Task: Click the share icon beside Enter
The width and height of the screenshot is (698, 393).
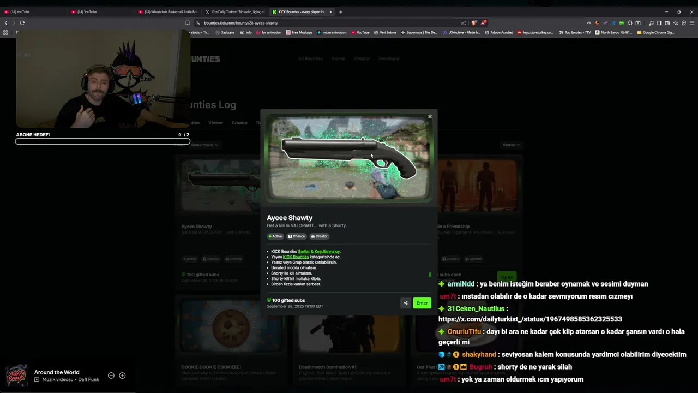Action: point(405,303)
